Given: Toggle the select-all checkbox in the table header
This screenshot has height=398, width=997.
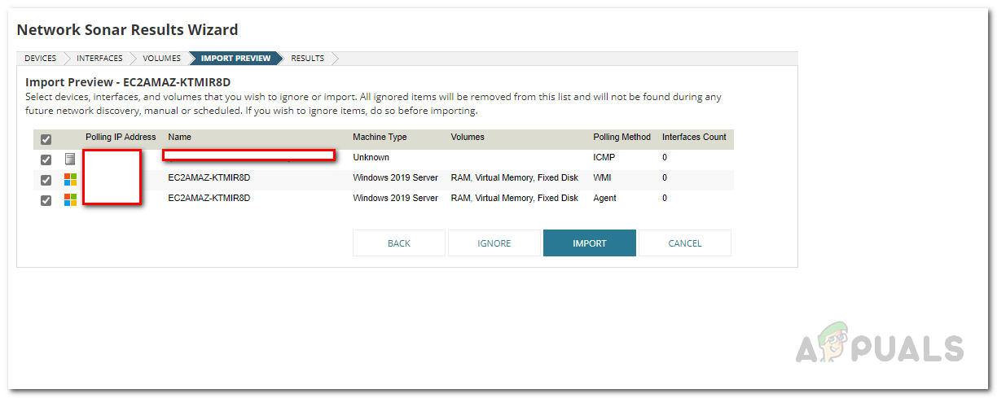Looking at the screenshot, I should pos(46,139).
